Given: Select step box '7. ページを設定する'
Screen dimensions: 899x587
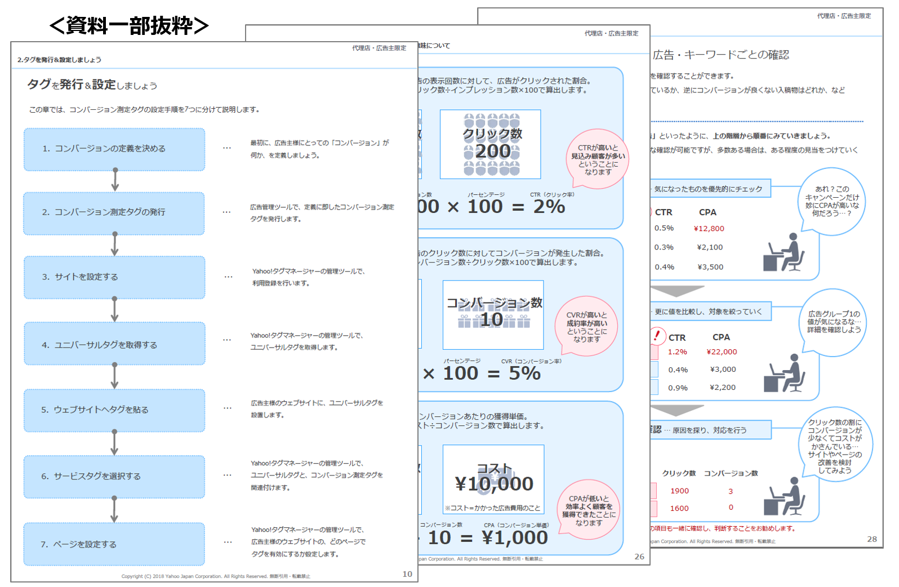Looking at the screenshot, I should coord(114,544).
